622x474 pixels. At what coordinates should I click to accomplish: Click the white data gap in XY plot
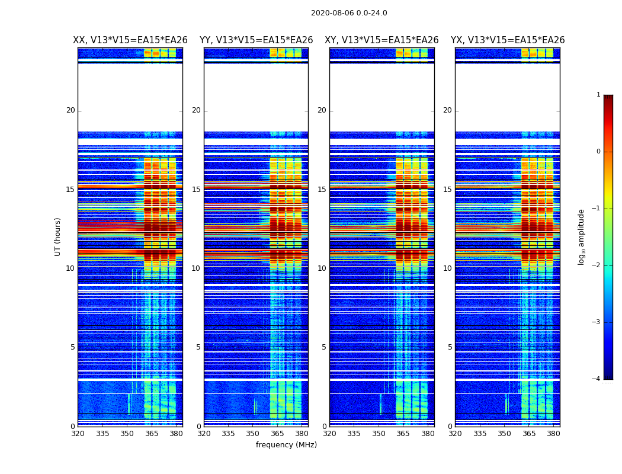pyautogui.click(x=382, y=97)
